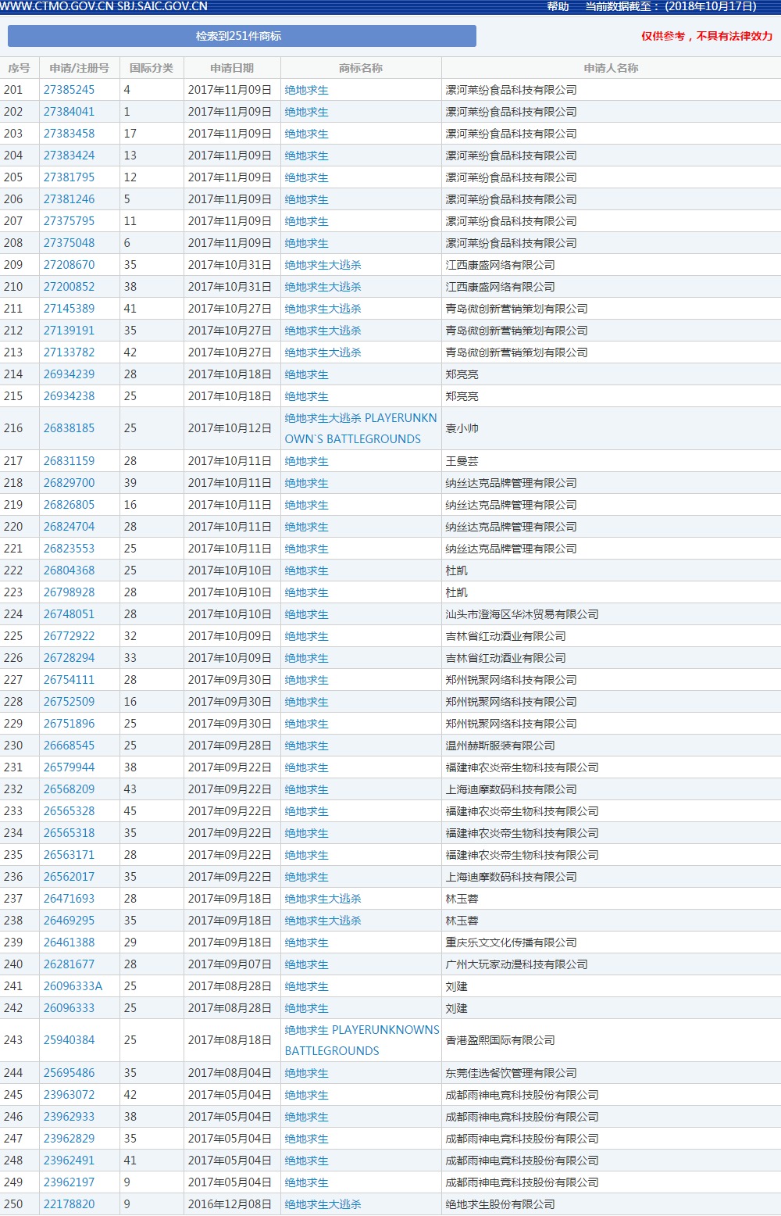Open registration number 27375048
The height and width of the screenshot is (1216, 781).
click(x=69, y=243)
